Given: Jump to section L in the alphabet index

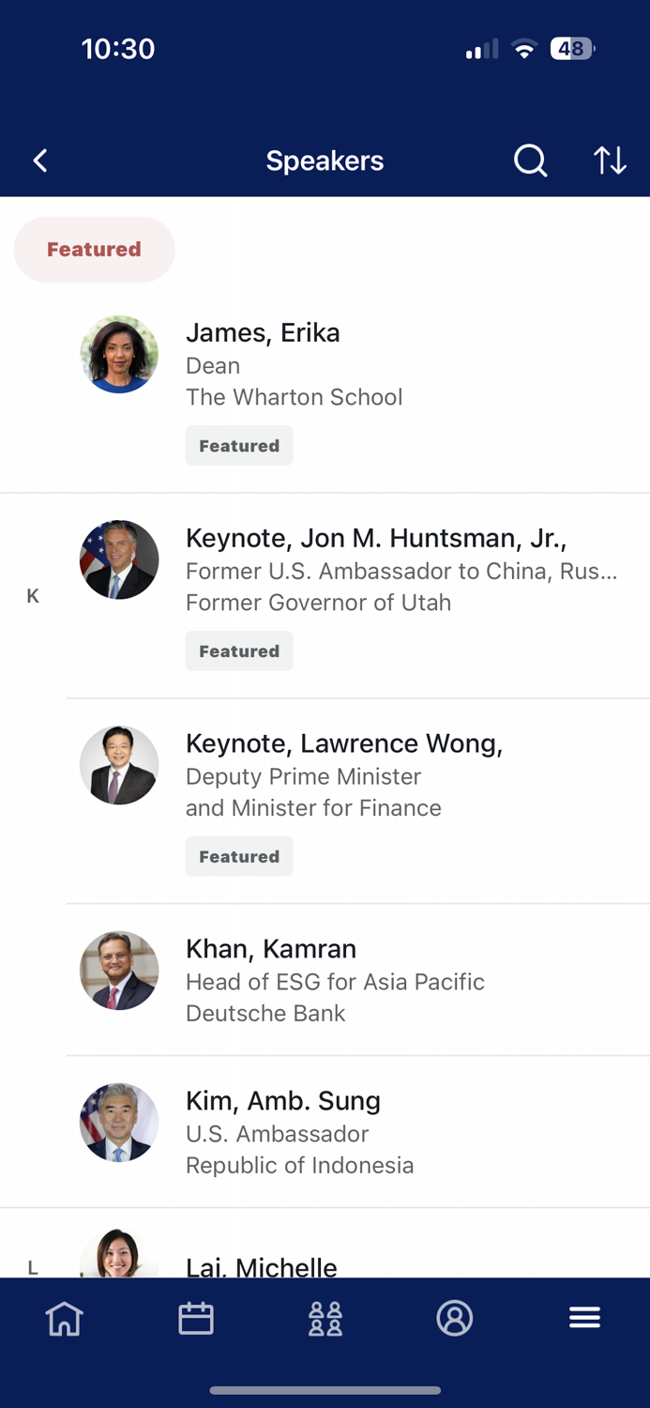Looking at the screenshot, I should (x=33, y=1267).
